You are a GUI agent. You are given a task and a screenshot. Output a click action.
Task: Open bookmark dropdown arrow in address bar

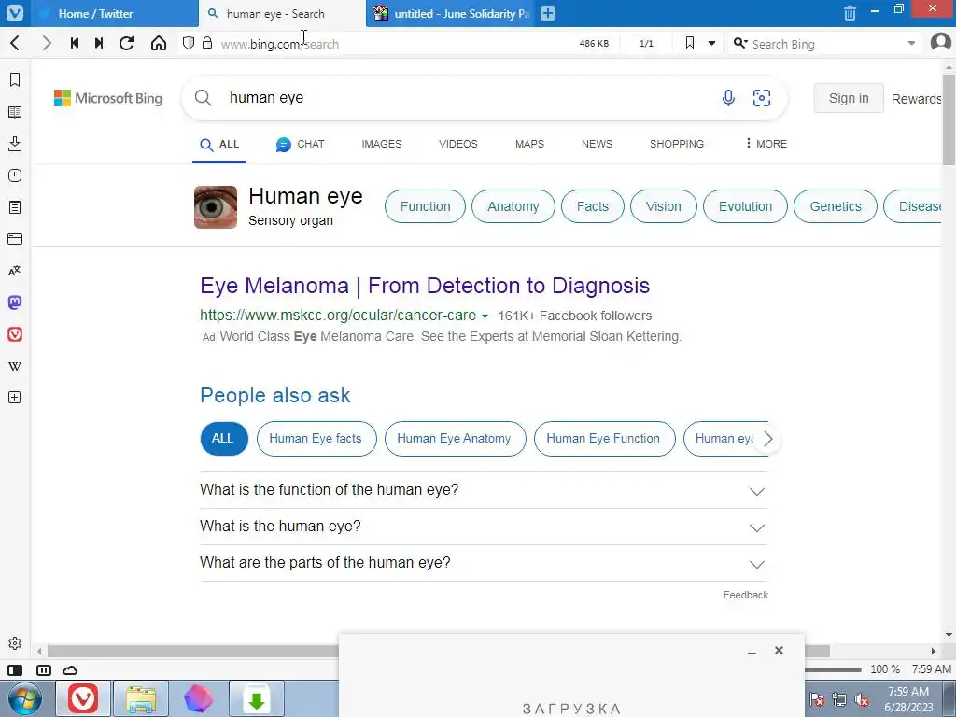tap(711, 43)
